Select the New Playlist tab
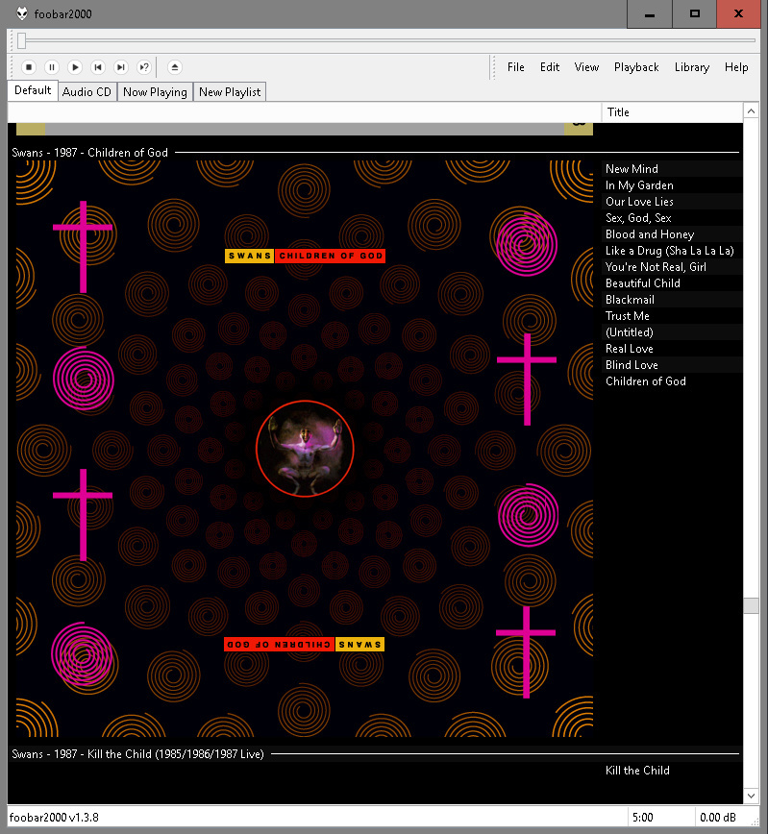This screenshot has width=768, height=834. [230, 92]
